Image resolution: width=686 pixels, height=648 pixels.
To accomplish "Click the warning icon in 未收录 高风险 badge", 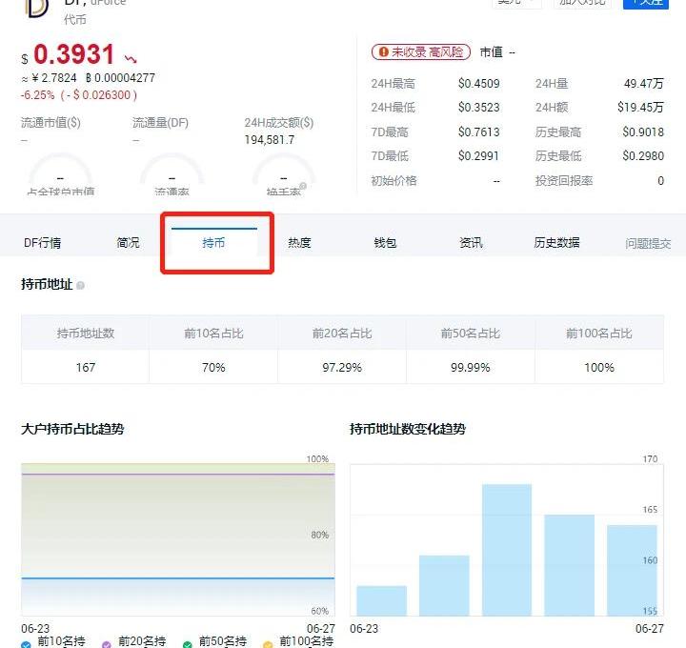I will (383, 52).
